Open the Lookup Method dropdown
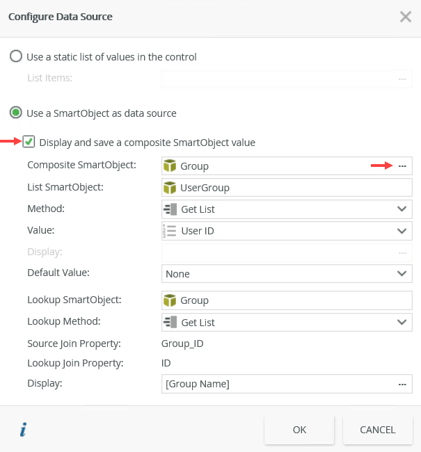This screenshot has width=421, height=452. click(x=402, y=322)
